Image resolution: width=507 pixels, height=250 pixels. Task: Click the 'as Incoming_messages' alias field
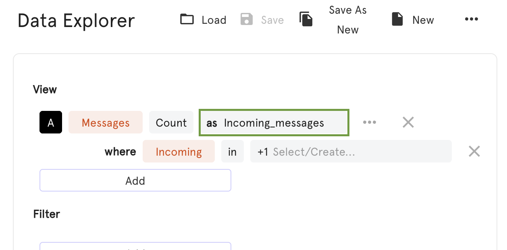coord(274,122)
